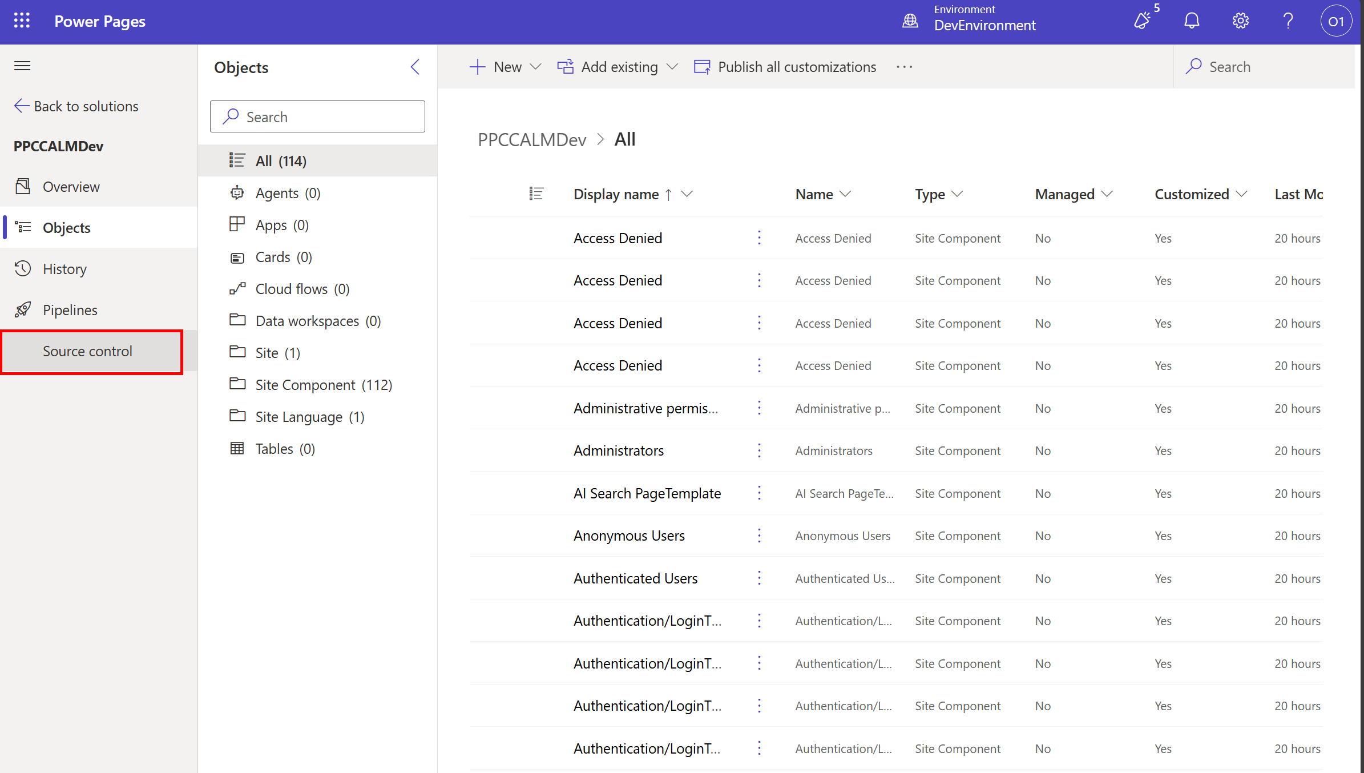The height and width of the screenshot is (773, 1364).
Task: Open the Microsoft 365 app launcher
Action: (22, 21)
